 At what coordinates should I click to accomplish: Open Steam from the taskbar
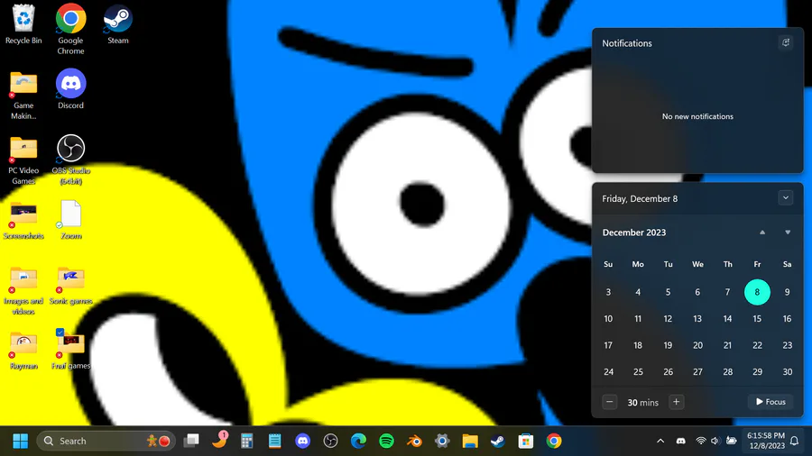click(x=498, y=441)
